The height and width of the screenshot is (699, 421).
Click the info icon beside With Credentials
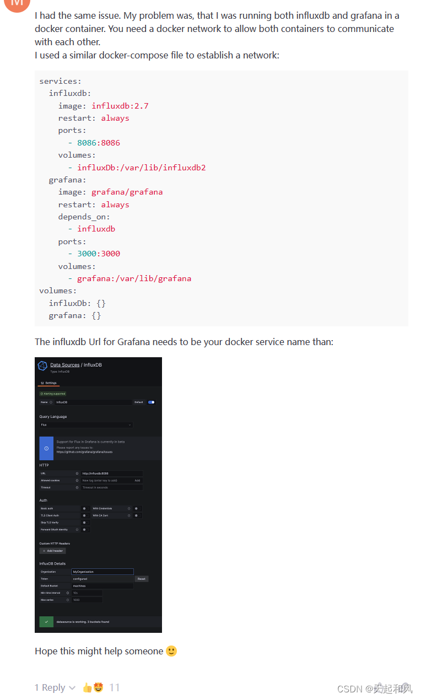coord(129,508)
